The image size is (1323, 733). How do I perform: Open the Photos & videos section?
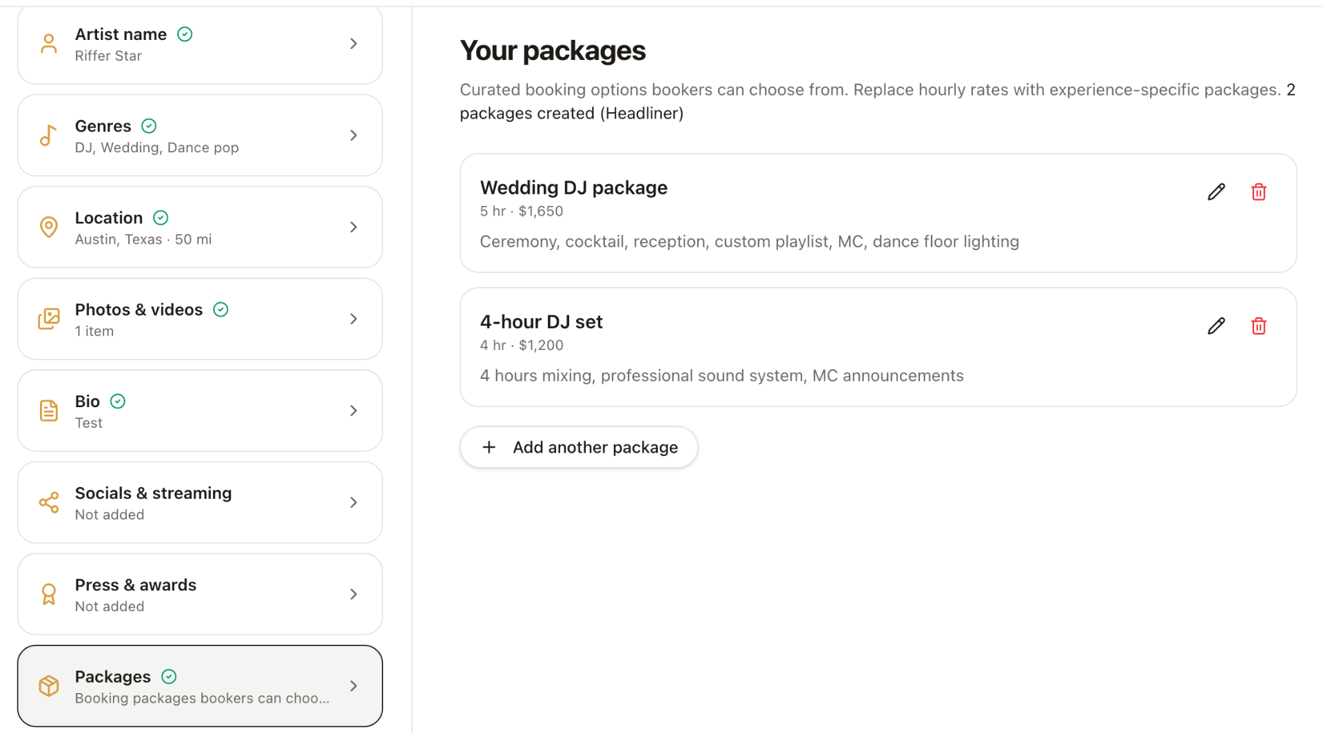(200, 318)
